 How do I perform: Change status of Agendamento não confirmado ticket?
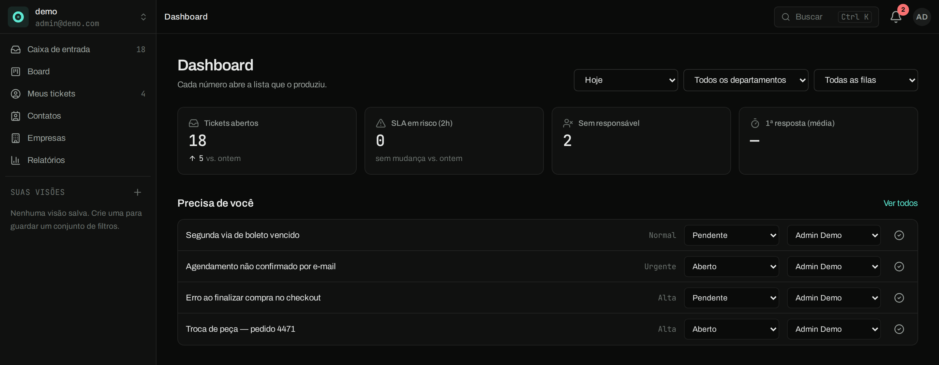point(731,266)
